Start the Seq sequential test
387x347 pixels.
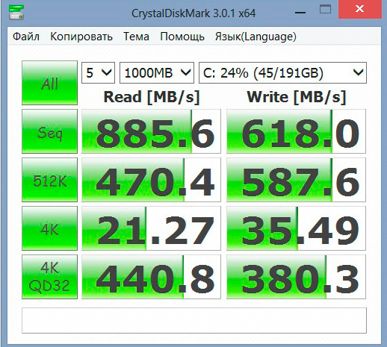49,131
